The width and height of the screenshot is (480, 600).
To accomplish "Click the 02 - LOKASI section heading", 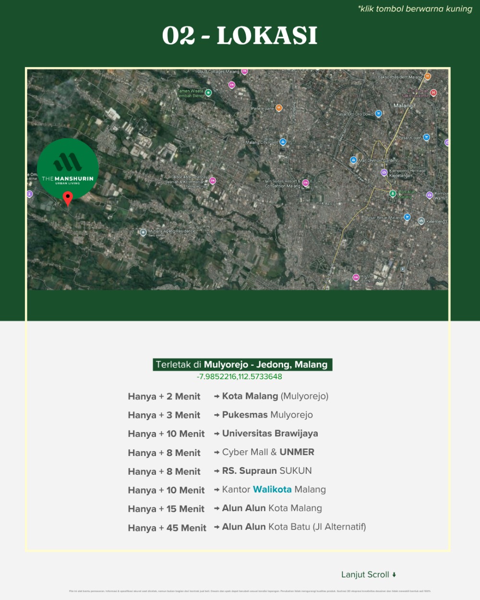I will (x=240, y=36).
